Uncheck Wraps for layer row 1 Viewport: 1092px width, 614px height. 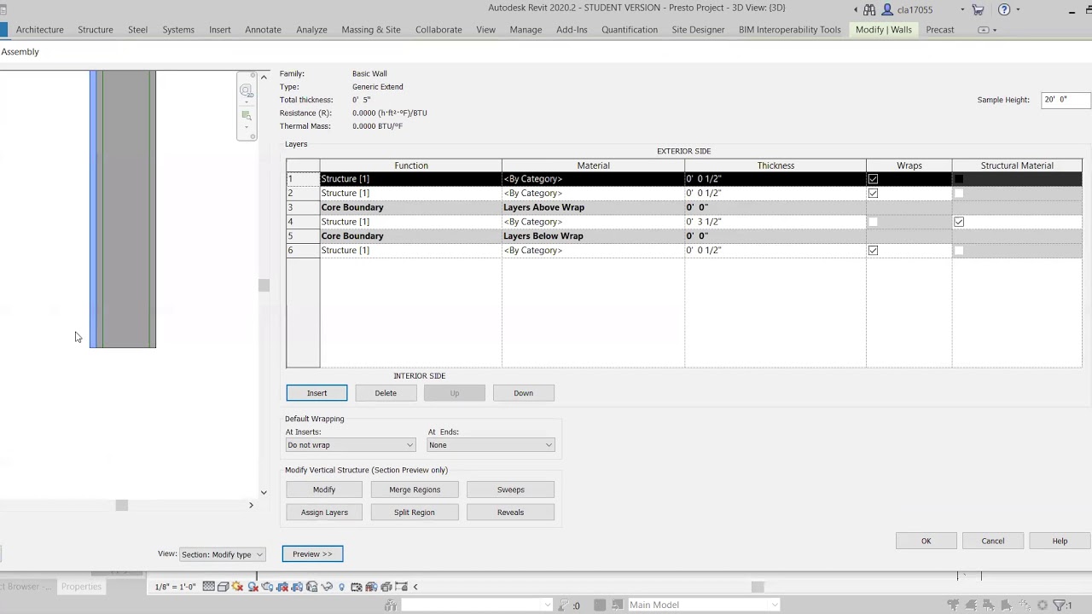point(873,179)
